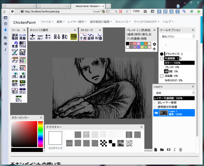The image size is (204, 166).
Task: Select the 選択範囲 selection tool
Action: tap(15, 37)
